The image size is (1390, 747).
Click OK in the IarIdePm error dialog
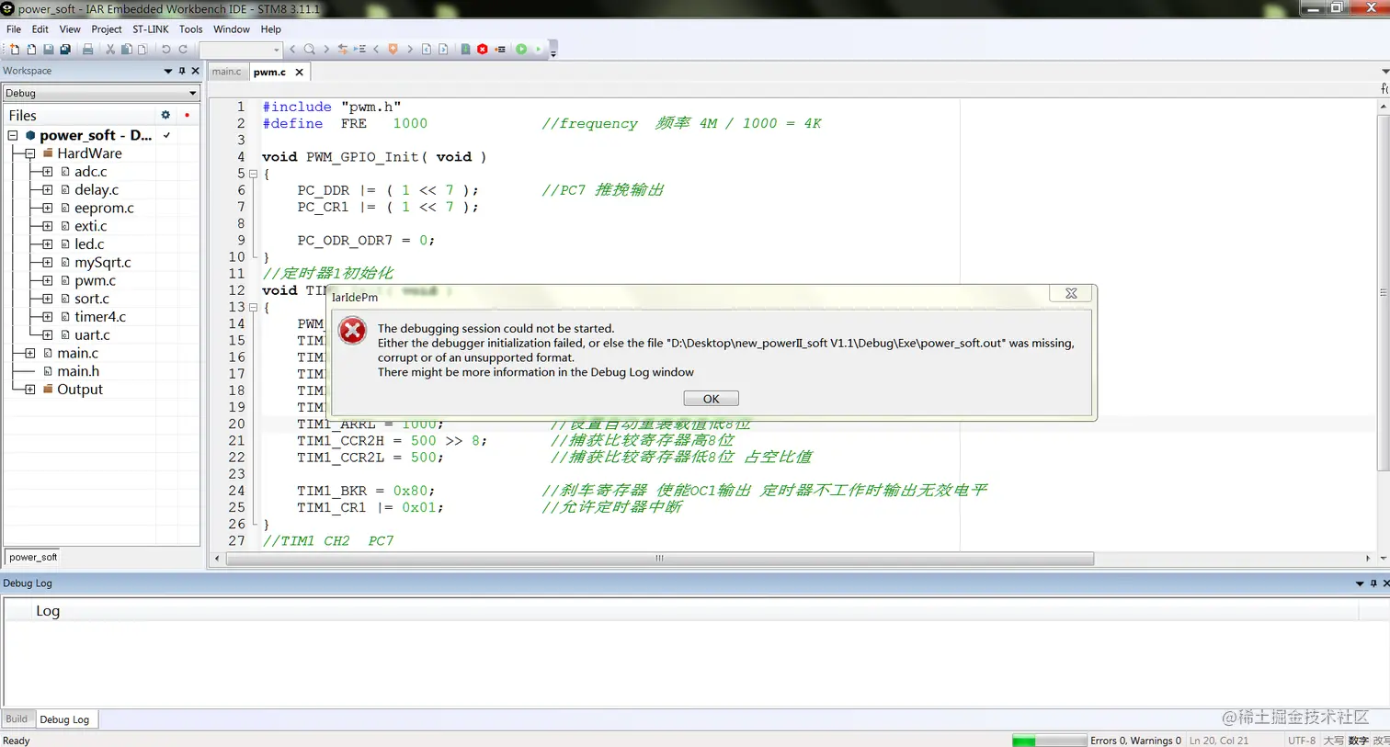[x=712, y=399]
